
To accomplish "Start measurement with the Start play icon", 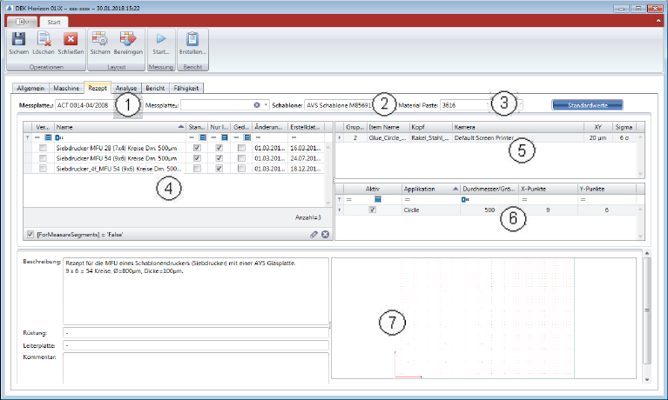I will (161, 39).
